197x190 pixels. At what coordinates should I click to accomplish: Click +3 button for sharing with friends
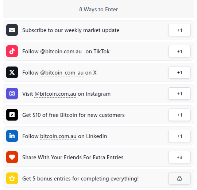(x=179, y=157)
